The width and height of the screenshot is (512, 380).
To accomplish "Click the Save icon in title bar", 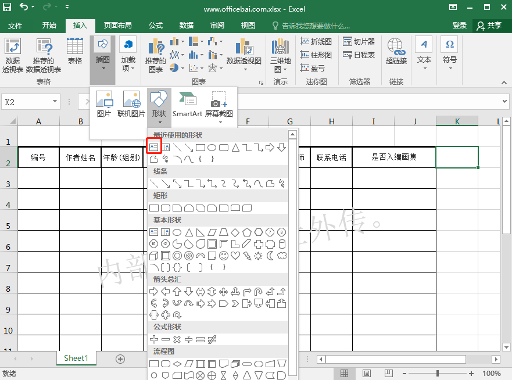I will (x=7, y=7).
